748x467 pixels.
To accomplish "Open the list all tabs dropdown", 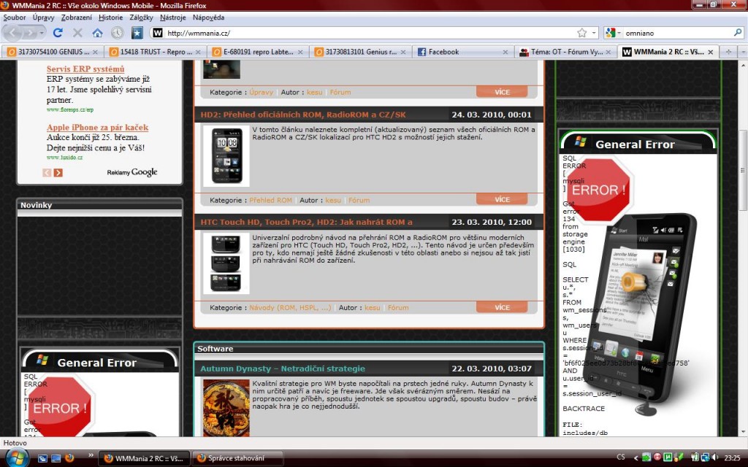I will click(743, 52).
